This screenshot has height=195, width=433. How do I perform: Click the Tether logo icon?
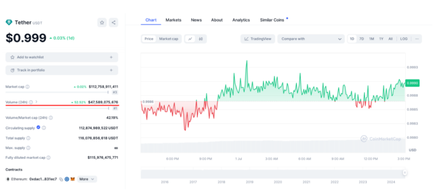pyautogui.click(x=9, y=22)
